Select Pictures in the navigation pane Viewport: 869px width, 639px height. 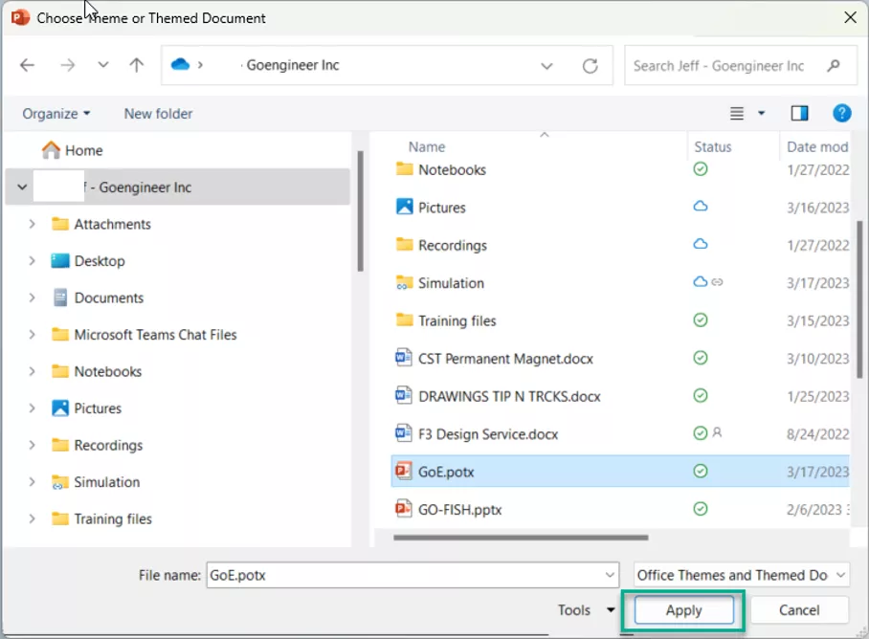click(86, 408)
